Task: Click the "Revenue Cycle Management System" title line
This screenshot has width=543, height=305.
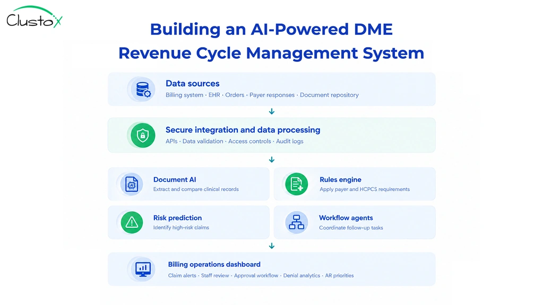Action: click(271, 53)
